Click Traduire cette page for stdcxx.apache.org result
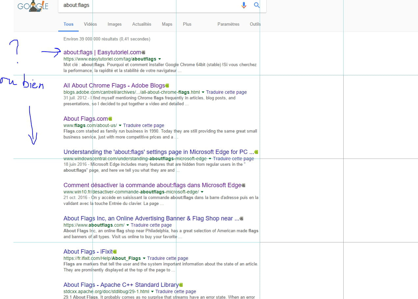The image size is (418, 299). (176, 292)
